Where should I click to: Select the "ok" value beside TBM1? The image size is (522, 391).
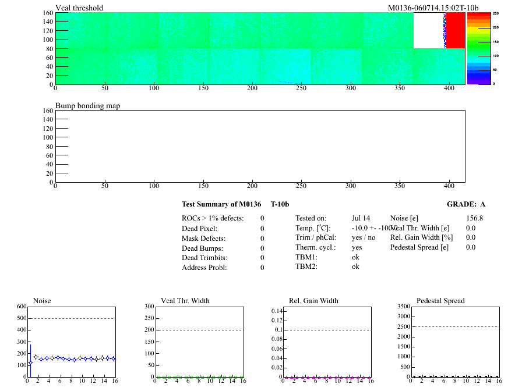[x=355, y=257]
